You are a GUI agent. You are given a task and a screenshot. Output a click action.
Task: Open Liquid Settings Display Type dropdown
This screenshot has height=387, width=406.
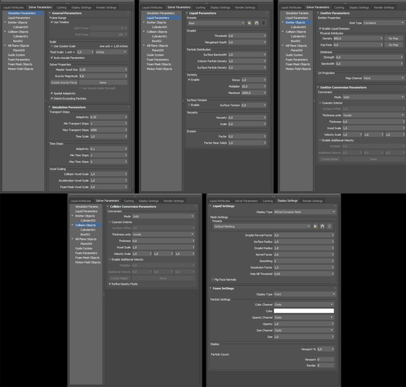304,212
